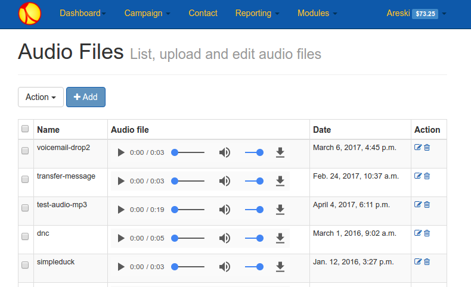Adjust the volume slider for voicemail-drop2
471x287 pixels.
point(254,152)
